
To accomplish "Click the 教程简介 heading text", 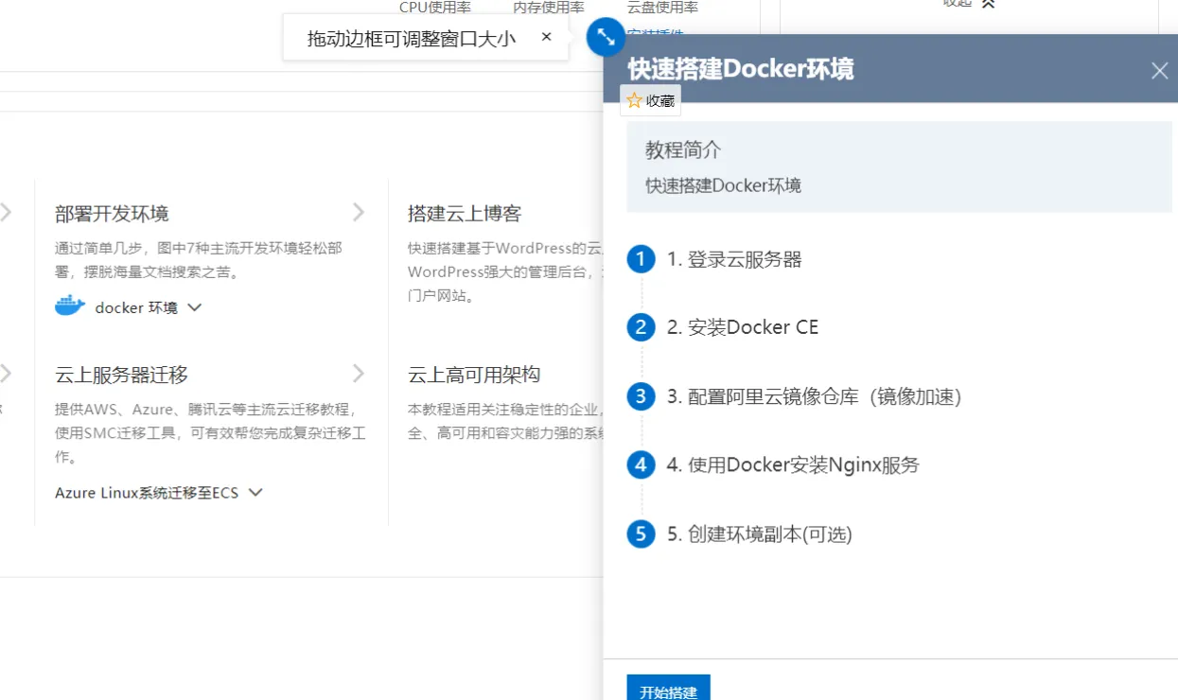I will pyautogui.click(x=683, y=150).
